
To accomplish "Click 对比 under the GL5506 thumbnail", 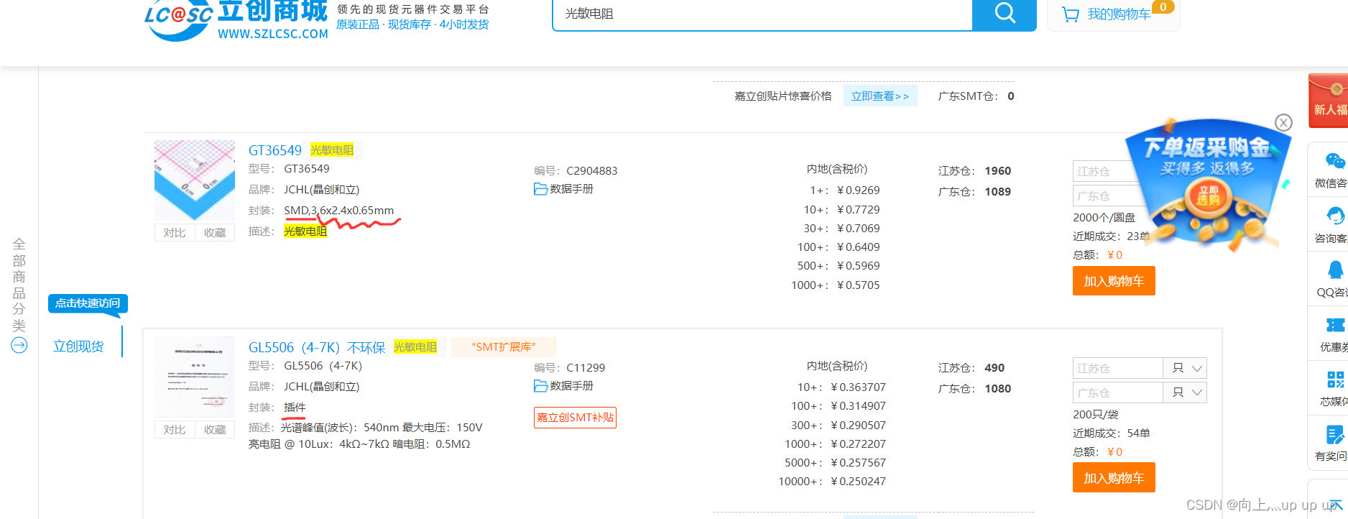I will point(175,429).
